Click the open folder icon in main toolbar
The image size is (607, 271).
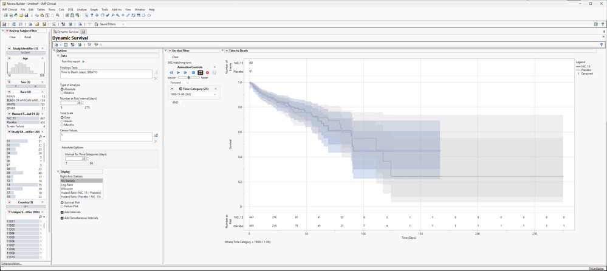[21, 15]
